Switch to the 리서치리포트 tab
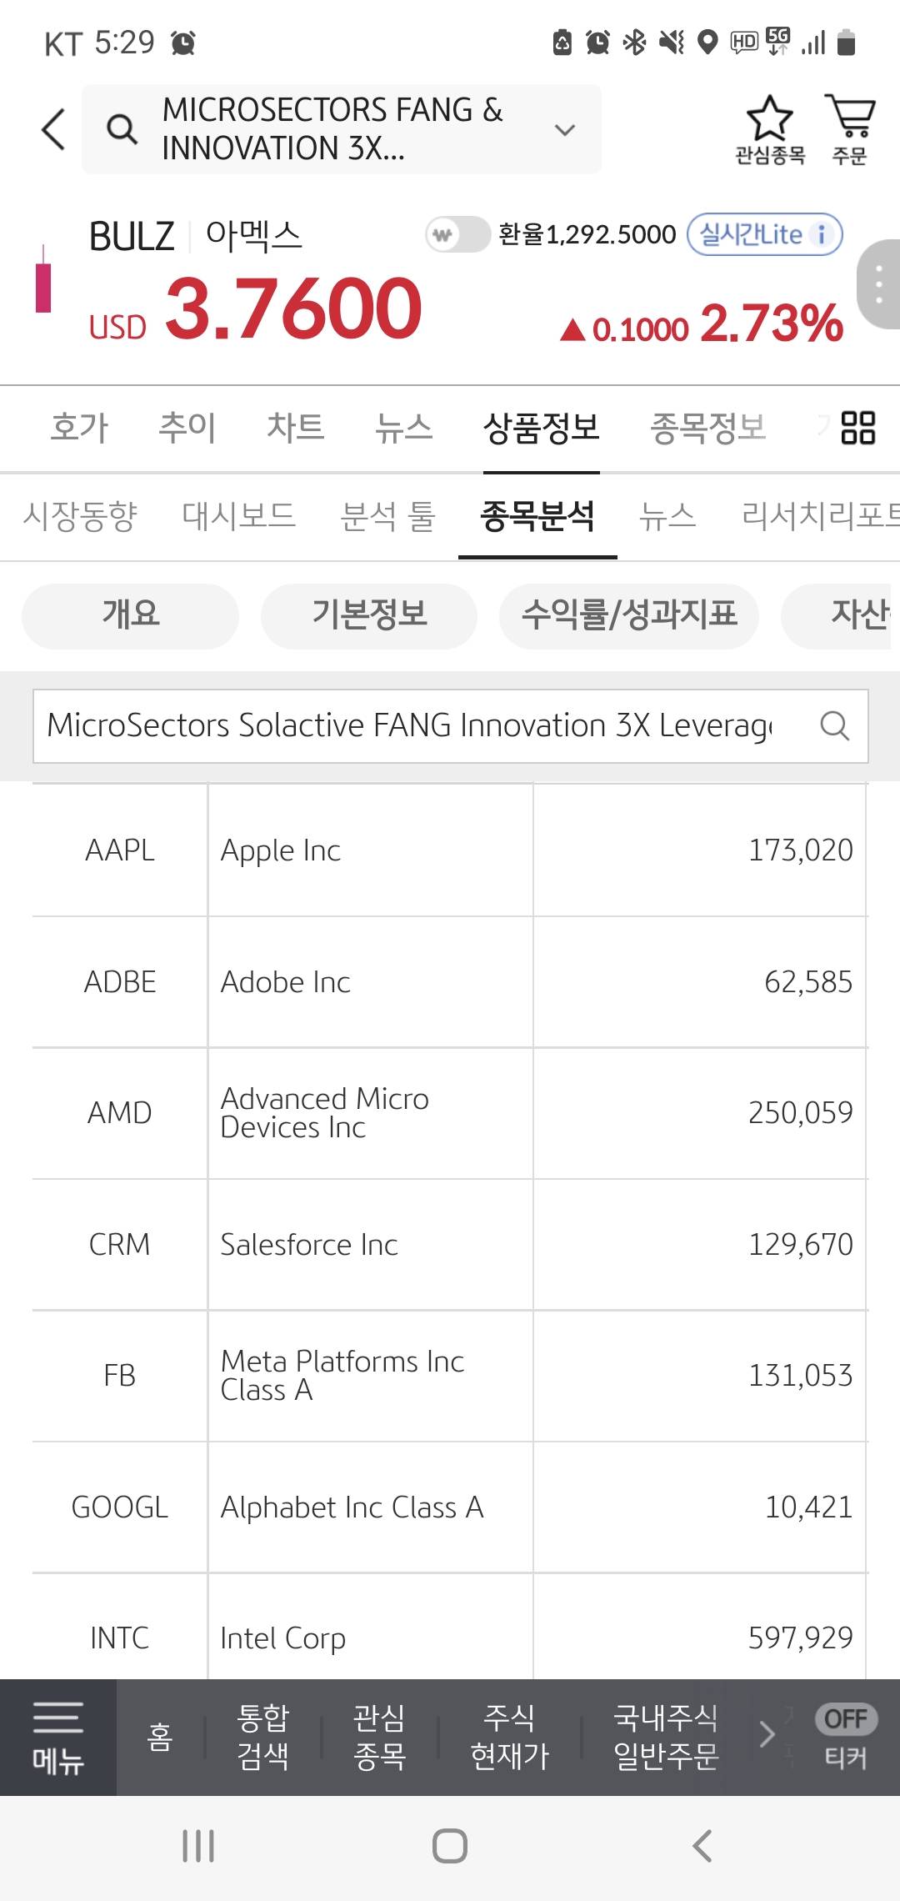 point(819,516)
